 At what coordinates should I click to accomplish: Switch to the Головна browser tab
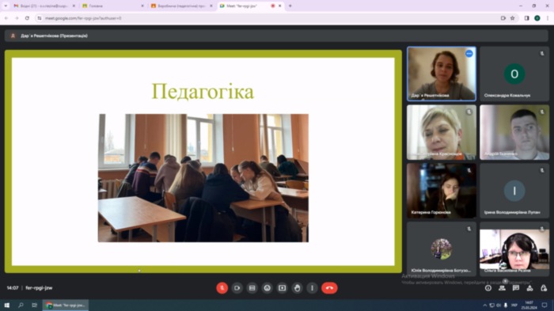112,6
